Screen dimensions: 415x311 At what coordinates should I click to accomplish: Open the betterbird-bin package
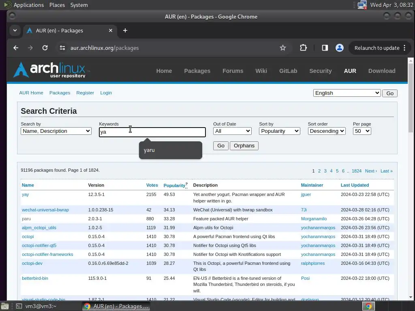pyautogui.click(x=35, y=278)
